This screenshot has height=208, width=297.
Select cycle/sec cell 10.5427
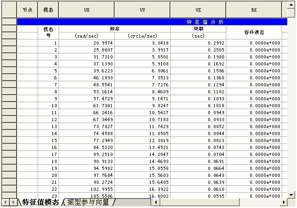point(142,113)
